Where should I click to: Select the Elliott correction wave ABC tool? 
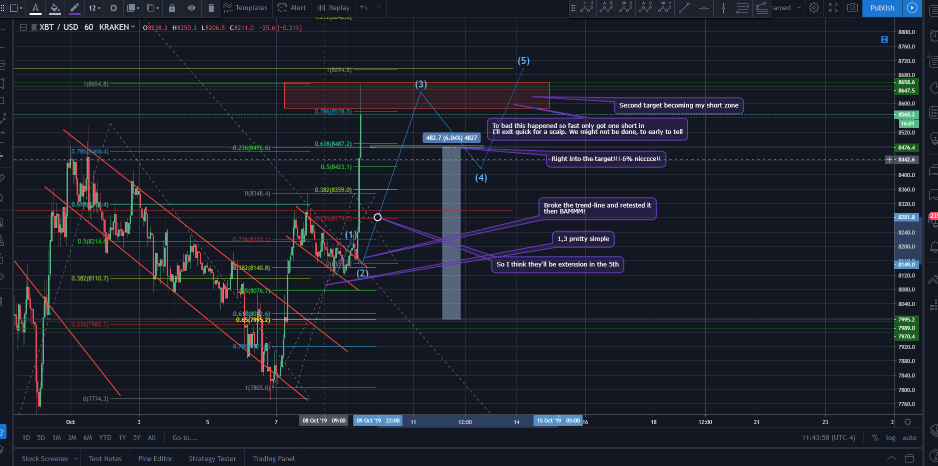645,7
